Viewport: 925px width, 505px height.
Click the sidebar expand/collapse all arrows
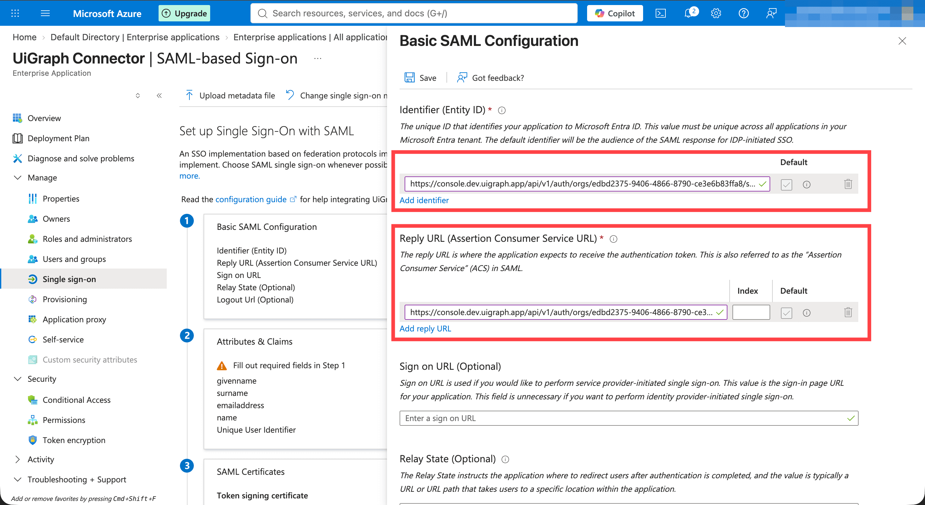click(137, 96)
